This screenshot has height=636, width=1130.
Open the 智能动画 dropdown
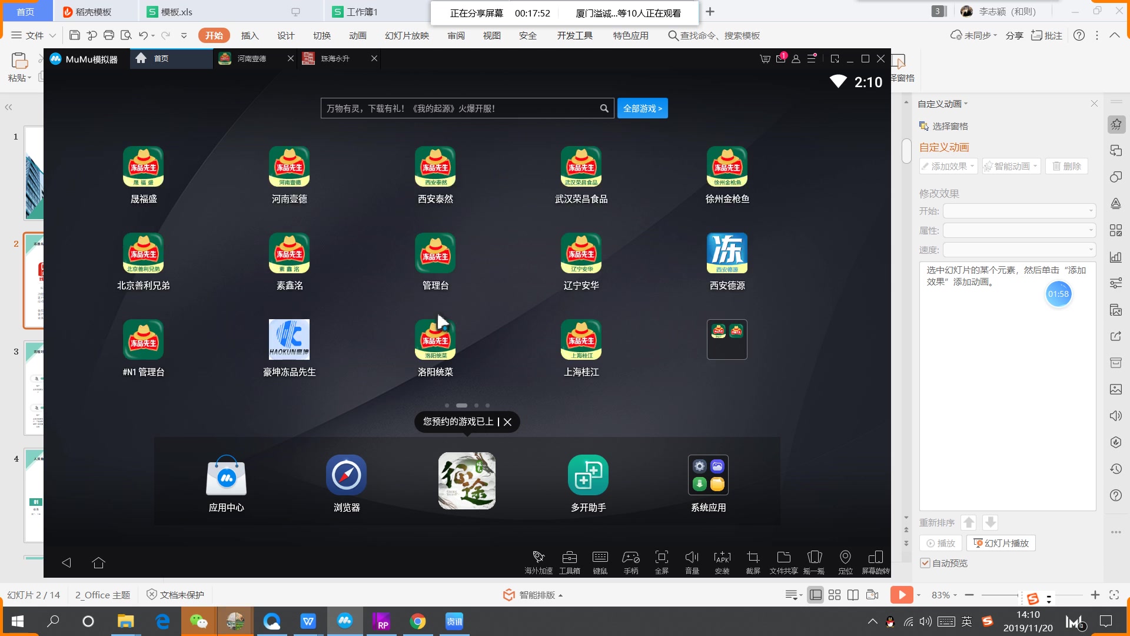(1011, 166)
